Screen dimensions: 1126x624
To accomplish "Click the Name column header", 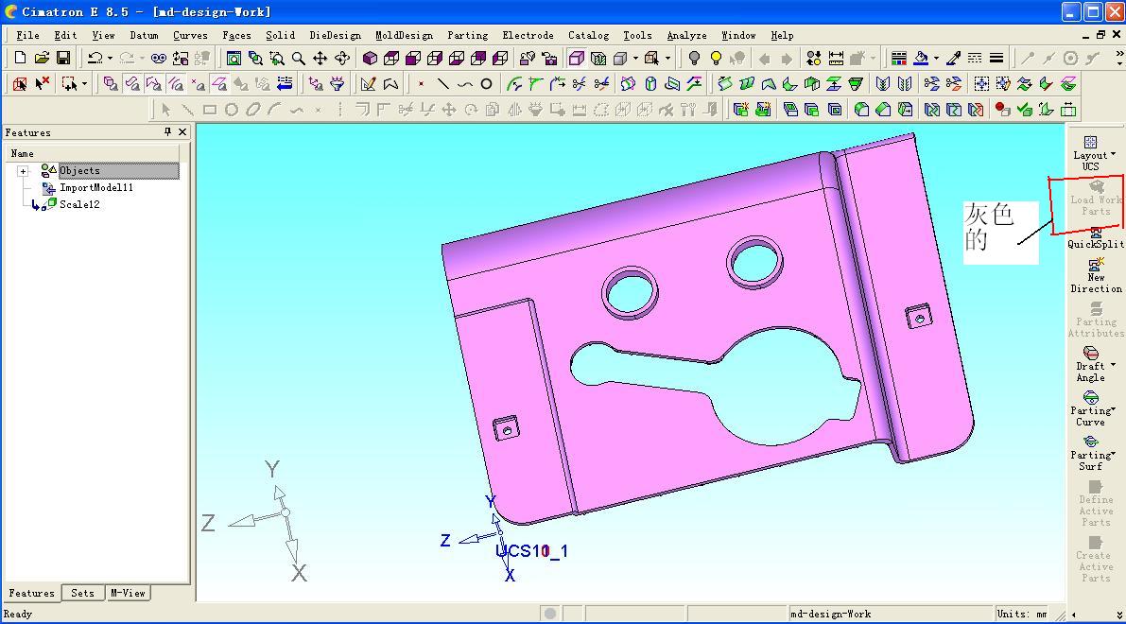I will 94,154.
